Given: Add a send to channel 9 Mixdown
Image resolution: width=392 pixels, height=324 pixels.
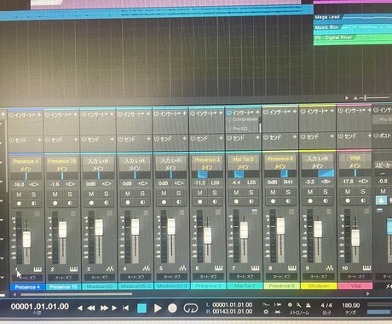Looking at the screenshot, I should click(332, 136).
